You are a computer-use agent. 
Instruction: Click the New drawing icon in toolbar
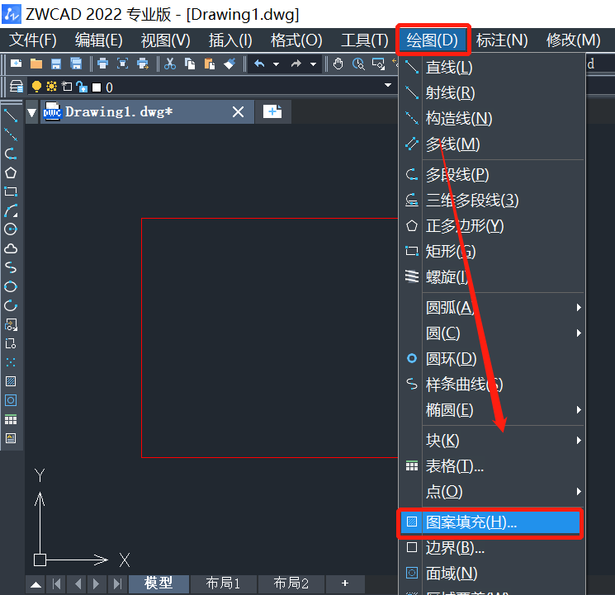tap(16, 64)
